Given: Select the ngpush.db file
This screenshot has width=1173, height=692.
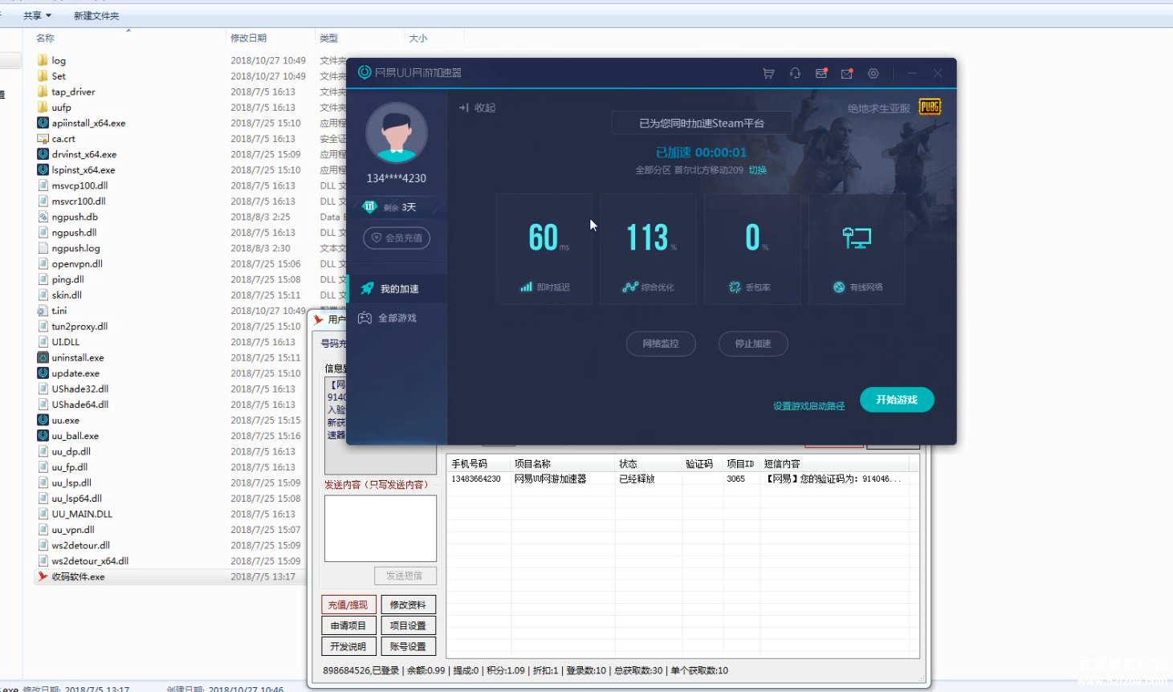Looking at the screenshot, I should [x=75, y=217].
